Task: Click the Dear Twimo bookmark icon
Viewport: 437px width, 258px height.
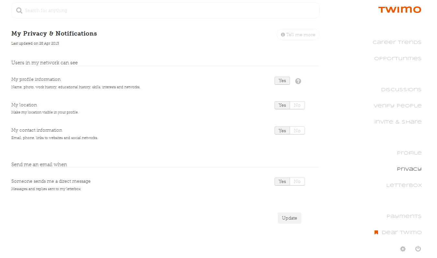Action: pos(376,232)
